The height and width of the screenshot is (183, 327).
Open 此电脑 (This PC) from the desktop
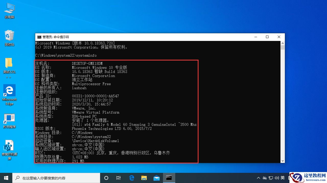point(9,10)
